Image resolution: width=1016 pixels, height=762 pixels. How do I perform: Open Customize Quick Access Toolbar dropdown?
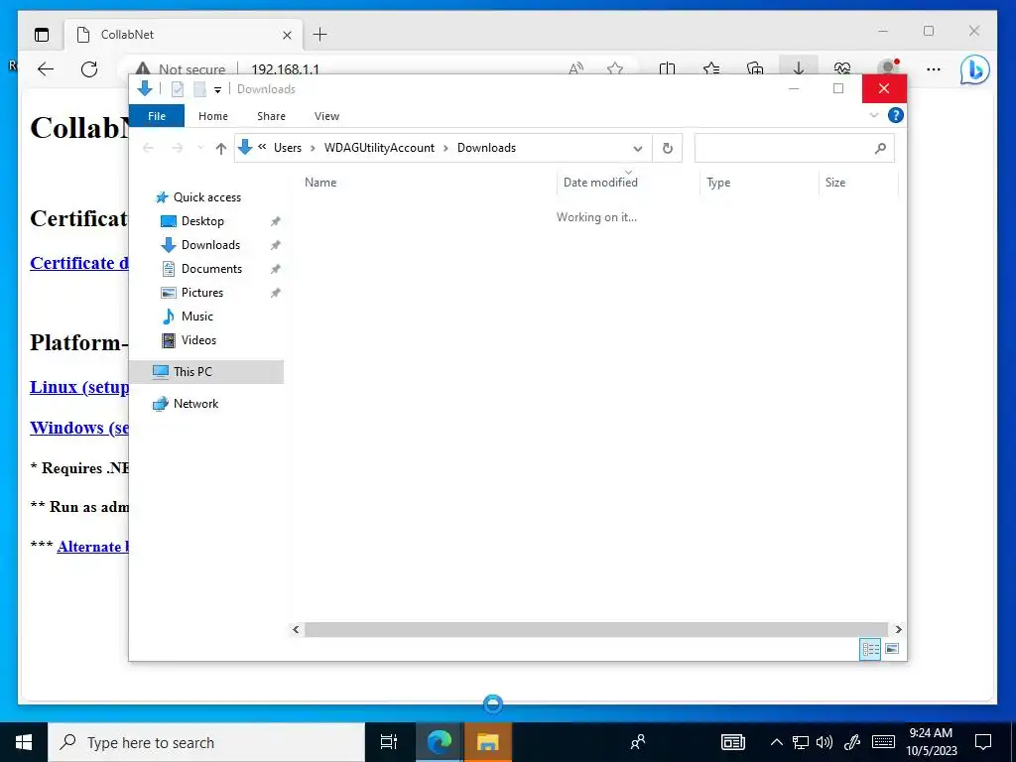click(217, 90)
